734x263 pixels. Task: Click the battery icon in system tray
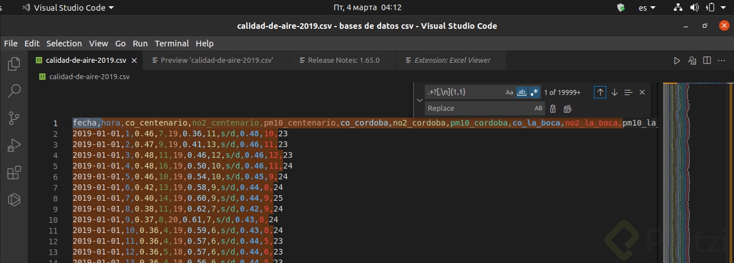[710, 7]
